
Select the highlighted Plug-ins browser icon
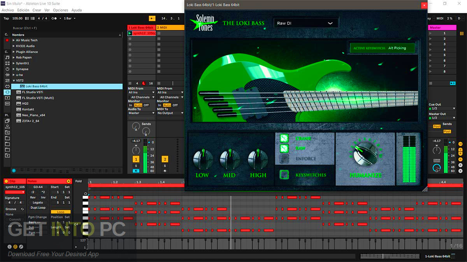7,92
